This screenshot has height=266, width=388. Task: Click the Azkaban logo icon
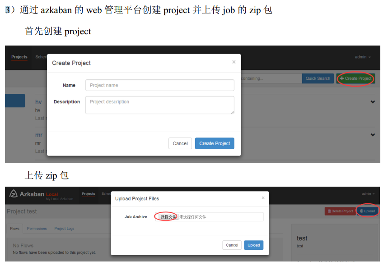[14, 193]
